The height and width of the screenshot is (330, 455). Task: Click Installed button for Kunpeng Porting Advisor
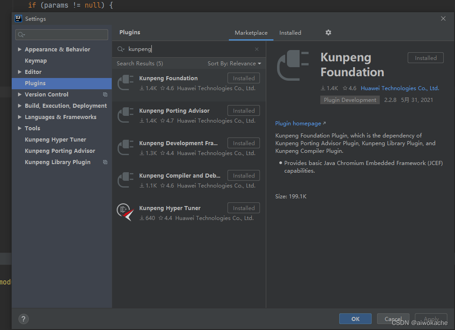[244, 111]
